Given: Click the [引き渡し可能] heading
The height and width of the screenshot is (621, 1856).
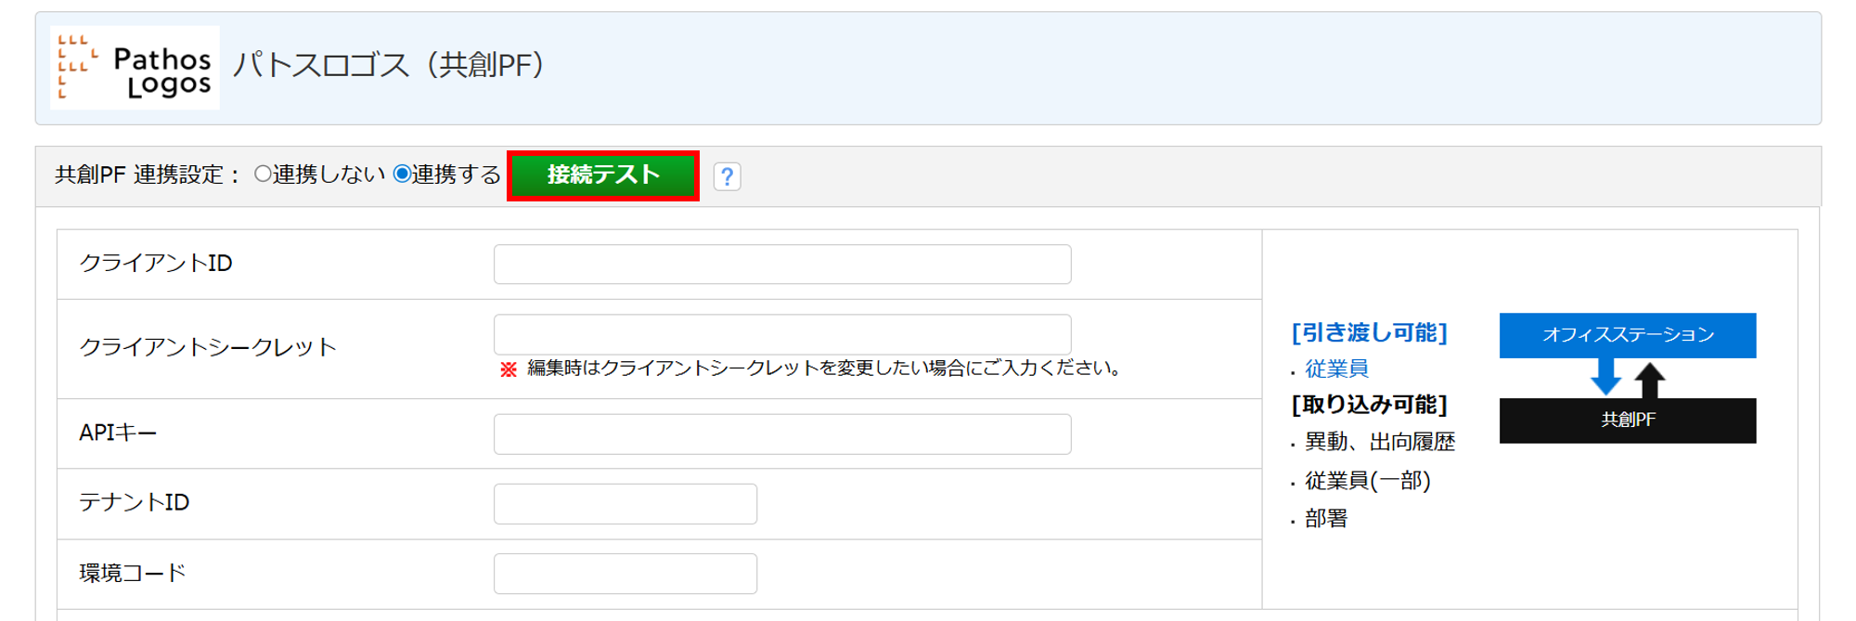Looking at the screenshot, I should (1369, 332).
